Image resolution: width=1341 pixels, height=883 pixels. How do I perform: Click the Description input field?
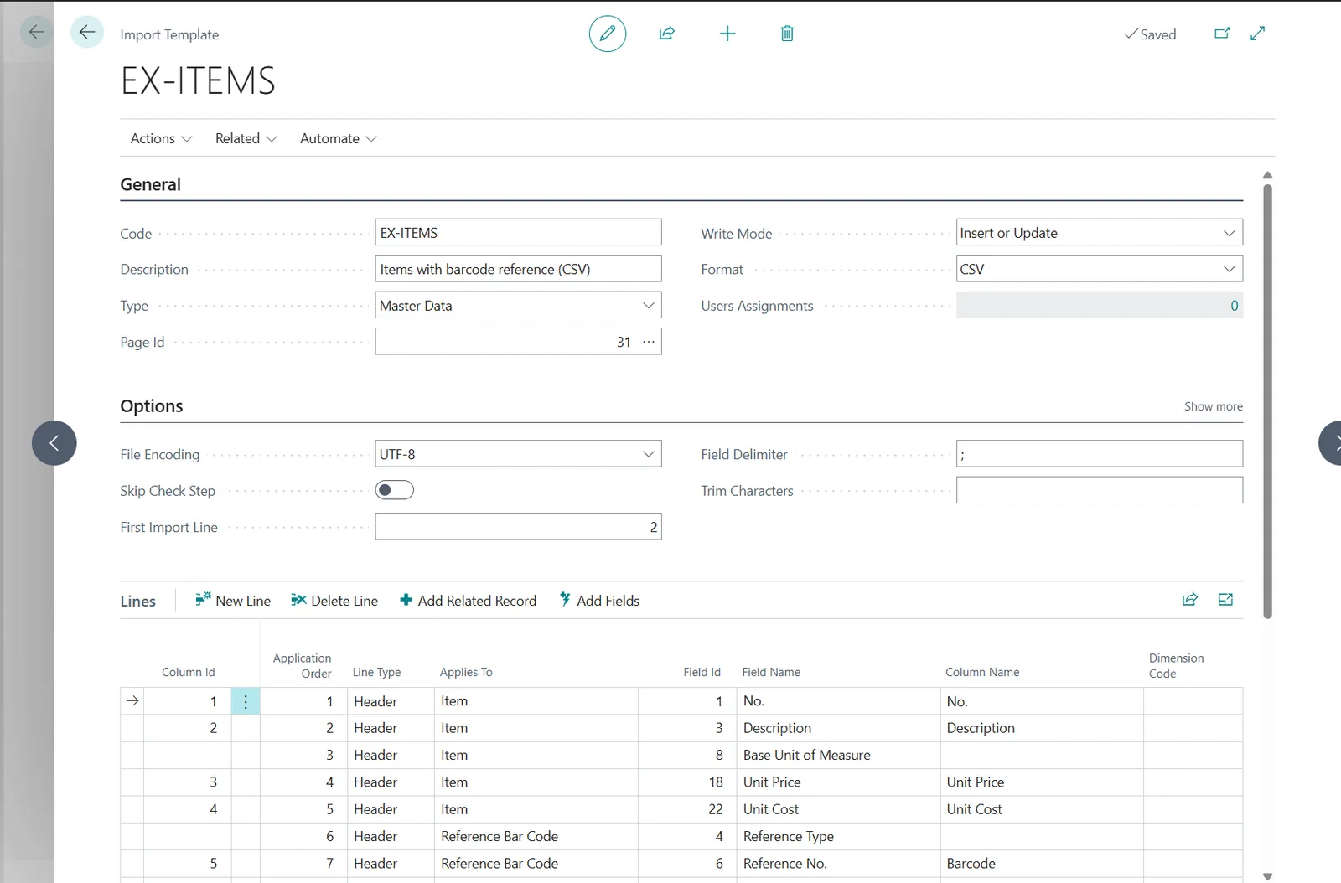pyautogui.click(x=518, y=269)
